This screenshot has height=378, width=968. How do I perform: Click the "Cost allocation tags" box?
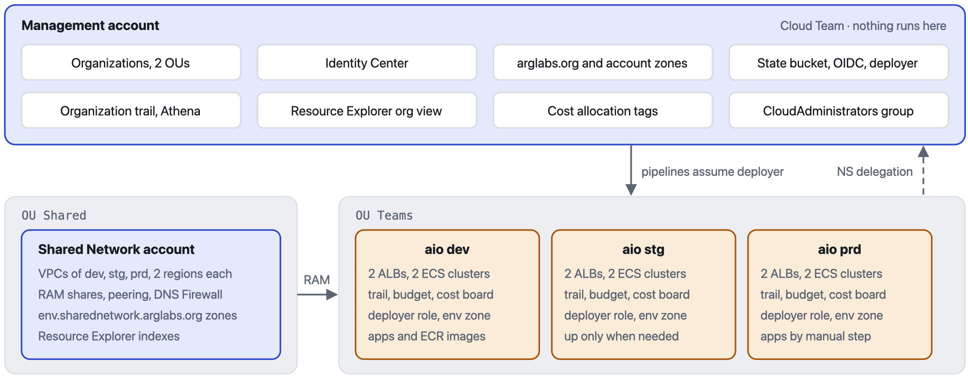(x=602, y=110)
